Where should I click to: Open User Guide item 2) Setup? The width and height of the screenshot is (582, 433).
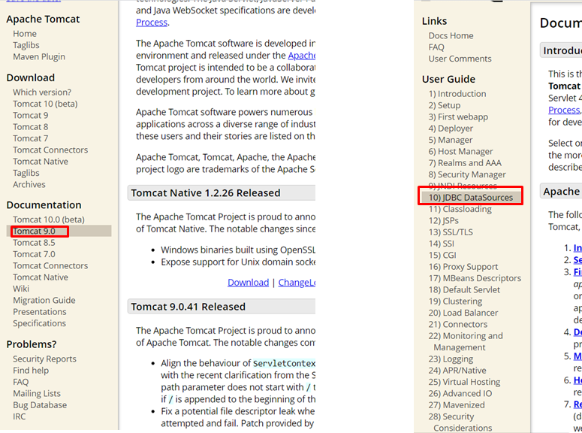pos(445,105)
